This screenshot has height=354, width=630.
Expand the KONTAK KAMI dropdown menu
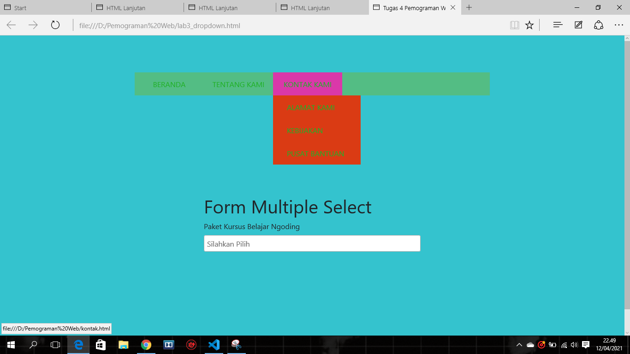[x=308, y=84]
